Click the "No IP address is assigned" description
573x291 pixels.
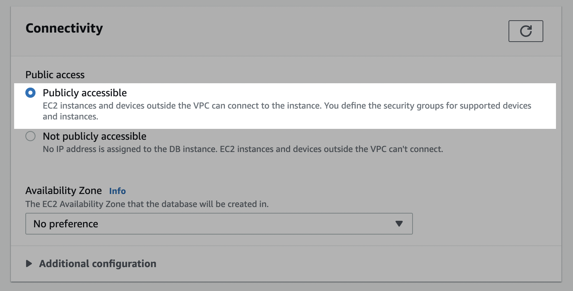(243, 149)
